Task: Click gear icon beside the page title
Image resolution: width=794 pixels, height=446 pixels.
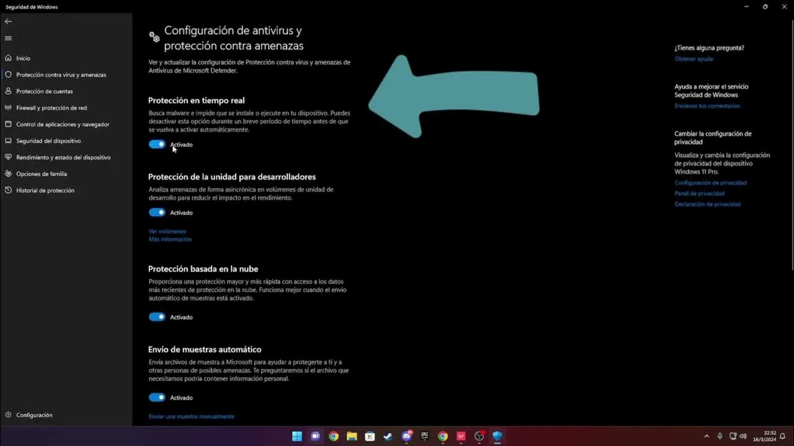Action: 154,37
